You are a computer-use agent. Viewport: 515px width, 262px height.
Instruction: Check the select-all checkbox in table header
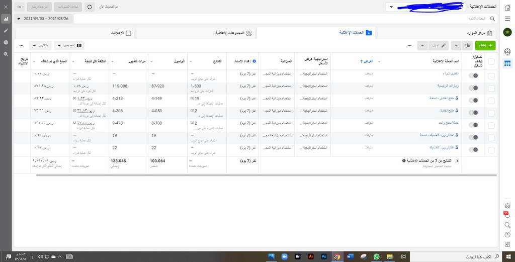pos(491,61)
